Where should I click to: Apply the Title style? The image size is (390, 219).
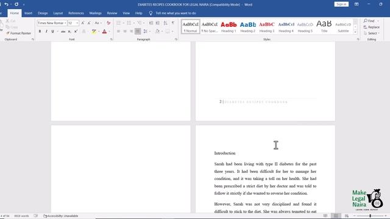pyautogui.click(x=324, y=27)
